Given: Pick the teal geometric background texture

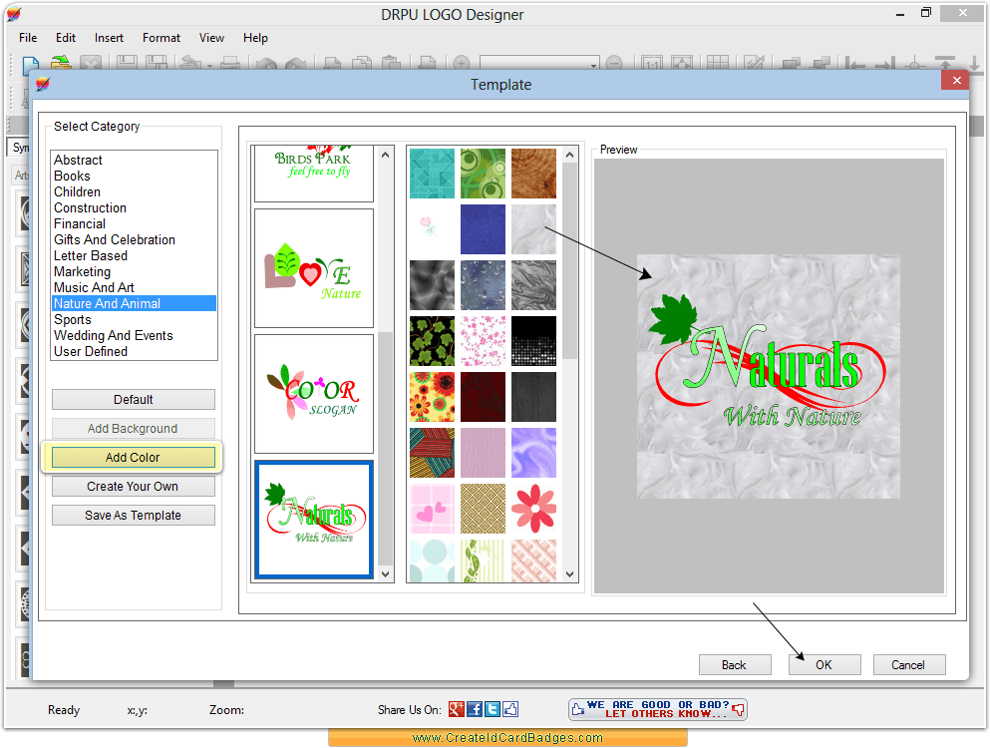Looking at the screenshot, I should (x=432, y=174).
